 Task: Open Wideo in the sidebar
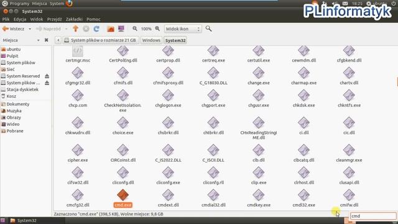point(12,124)
